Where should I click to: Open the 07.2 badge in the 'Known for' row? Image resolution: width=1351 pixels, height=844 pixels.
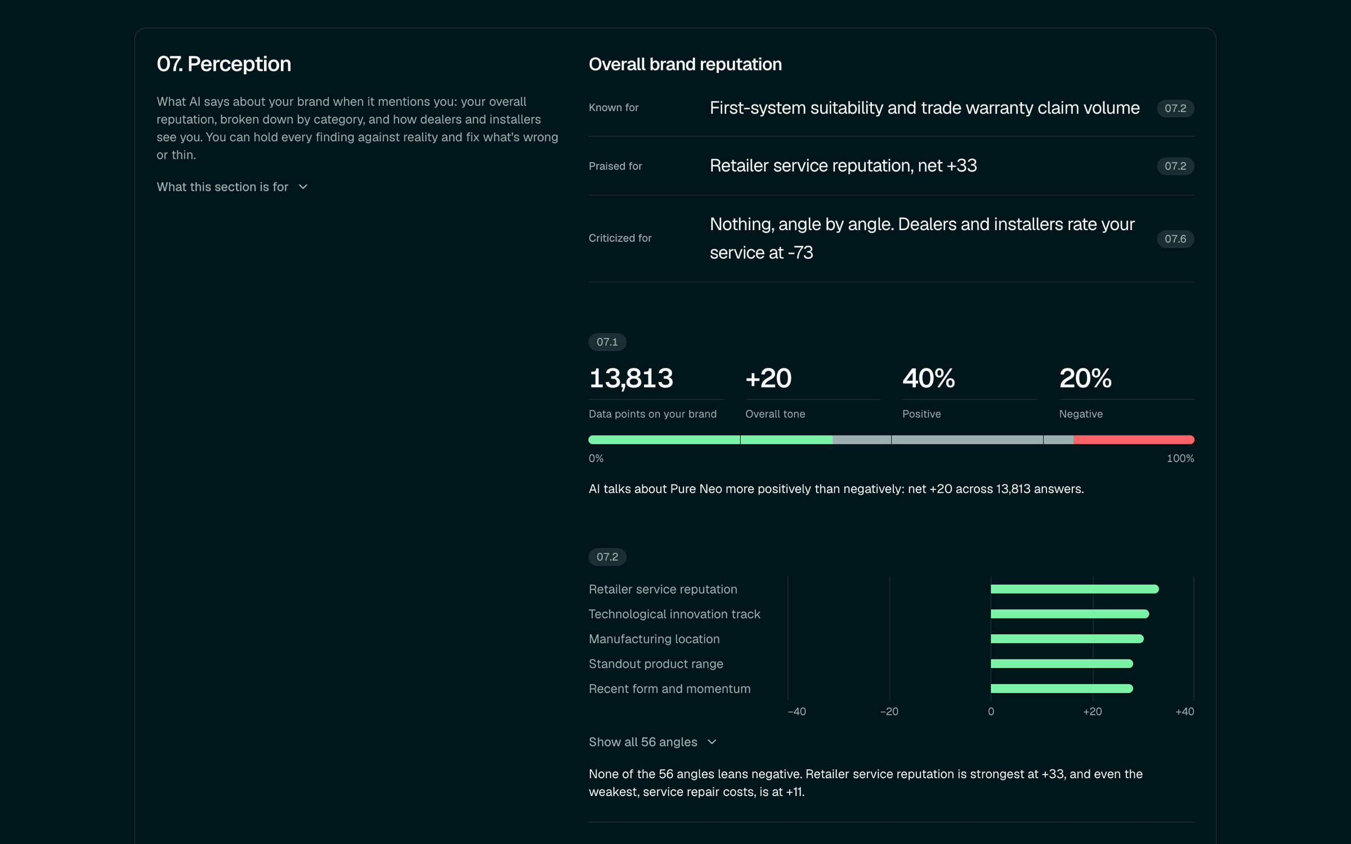[x=1175, y=108]
